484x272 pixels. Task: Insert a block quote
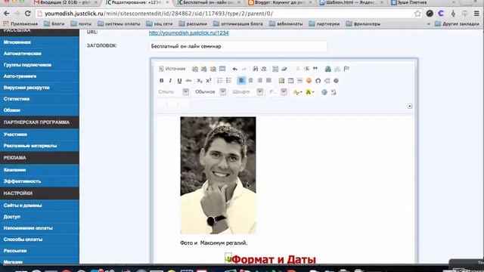(x=315, y=69)
